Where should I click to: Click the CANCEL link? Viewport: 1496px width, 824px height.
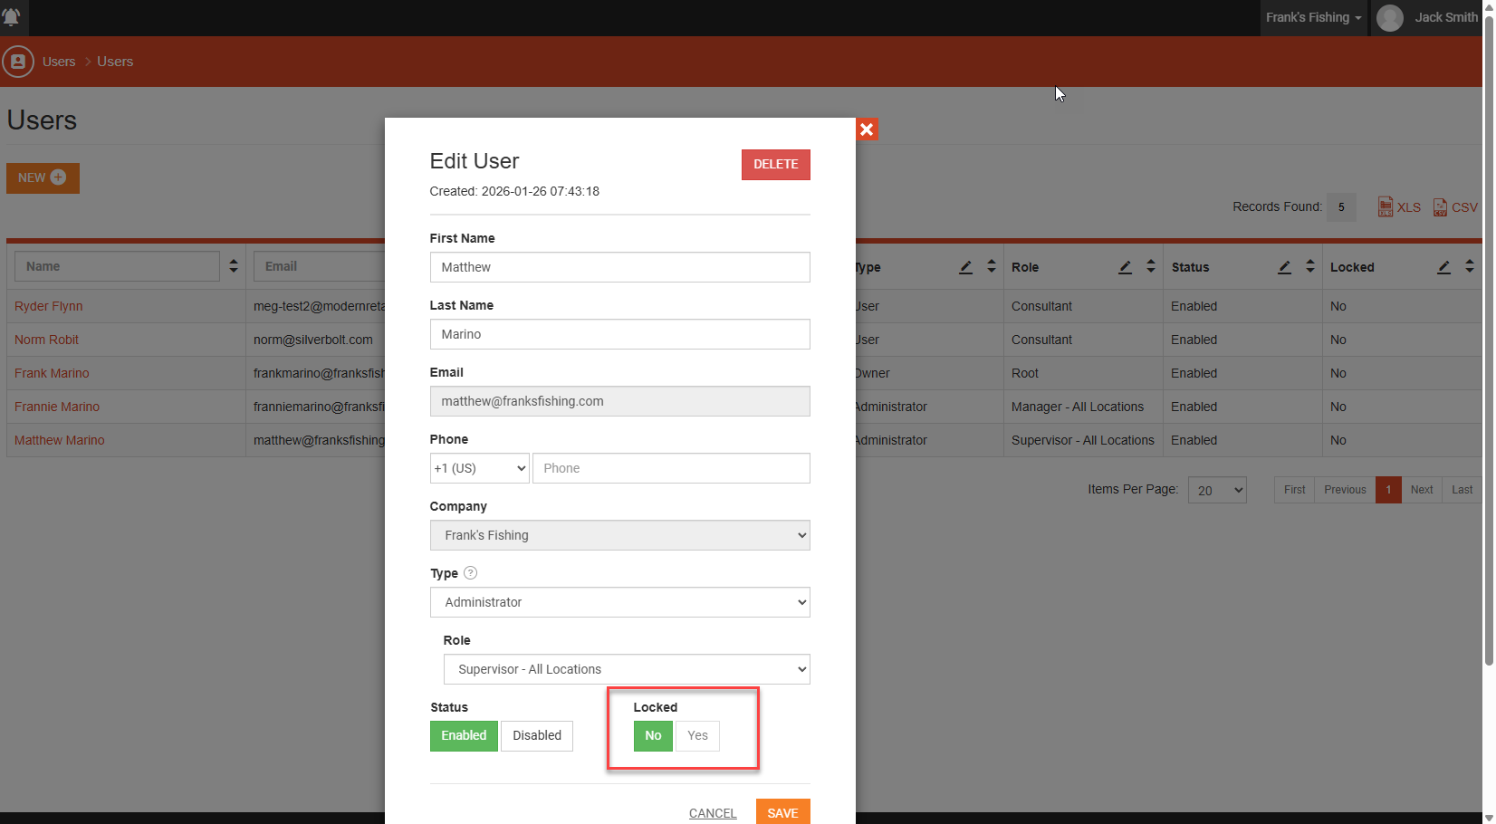coord(713,813)
